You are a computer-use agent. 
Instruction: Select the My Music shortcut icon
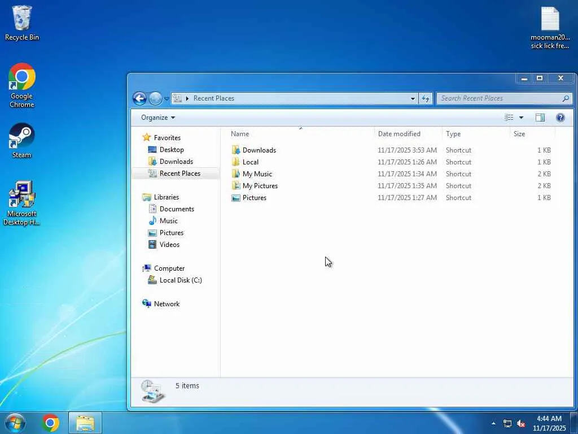click(x=236, y=174)
